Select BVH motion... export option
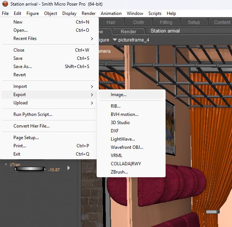The width and height of the screenshot is (232, 227). coord(131,114)
